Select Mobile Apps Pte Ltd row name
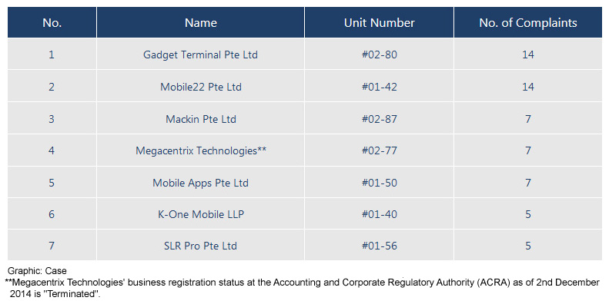The height and width of the screenshot is (304, 609). click(200, 183)
